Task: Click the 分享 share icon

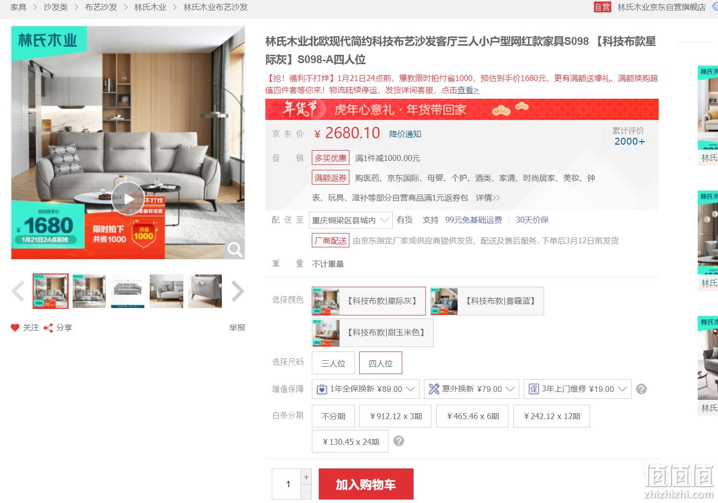Action: (48, 328)
